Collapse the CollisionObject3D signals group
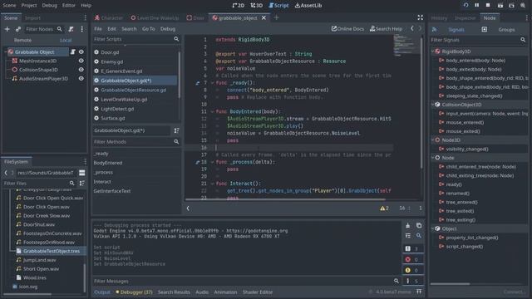532x299 pixels. (x=432, y=105)
